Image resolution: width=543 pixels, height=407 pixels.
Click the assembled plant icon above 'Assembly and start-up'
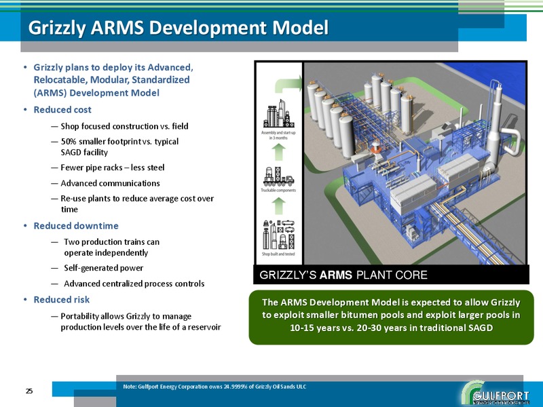click(x=279, y=114)
